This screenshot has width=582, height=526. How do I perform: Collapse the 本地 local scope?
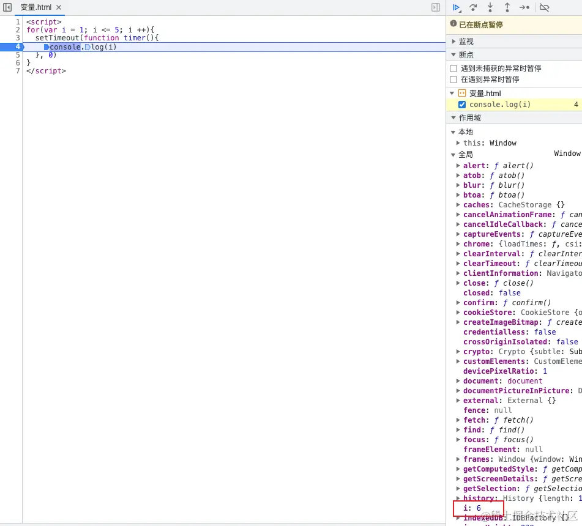pos(453,132)
